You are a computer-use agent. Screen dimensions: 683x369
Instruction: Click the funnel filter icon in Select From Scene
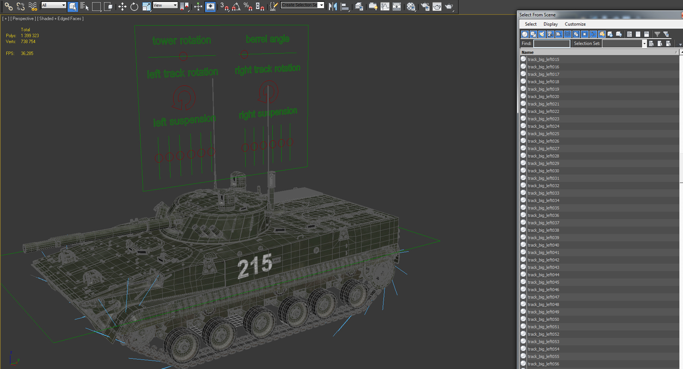click(657, 34)
